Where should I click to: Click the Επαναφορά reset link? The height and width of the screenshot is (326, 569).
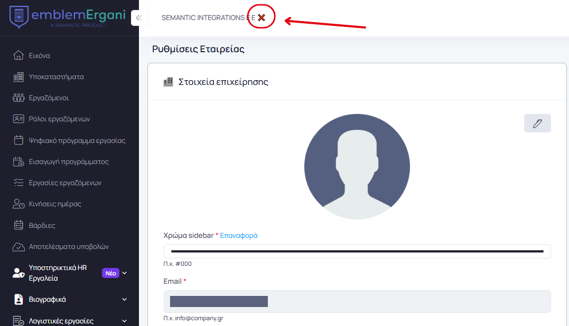coord(238,236)
